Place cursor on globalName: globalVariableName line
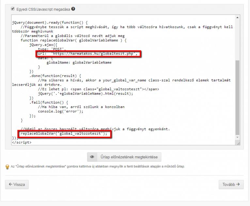 click(x=79, y=62)
